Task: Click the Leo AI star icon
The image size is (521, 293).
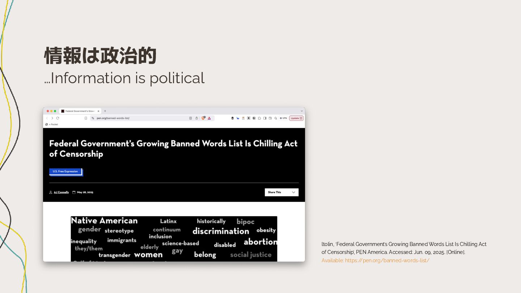Action: [x=276, y=118]
